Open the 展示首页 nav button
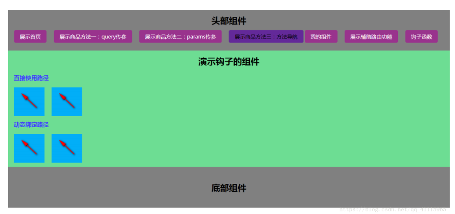 point(30,37)
